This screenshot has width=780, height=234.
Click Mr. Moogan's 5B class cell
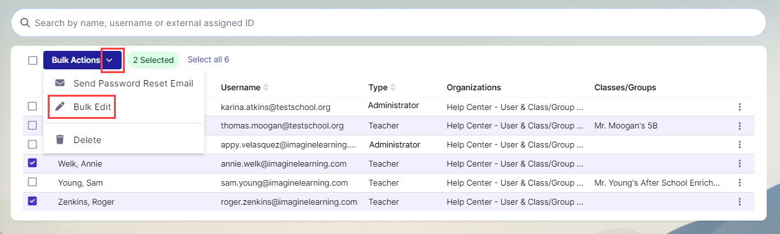626,126
